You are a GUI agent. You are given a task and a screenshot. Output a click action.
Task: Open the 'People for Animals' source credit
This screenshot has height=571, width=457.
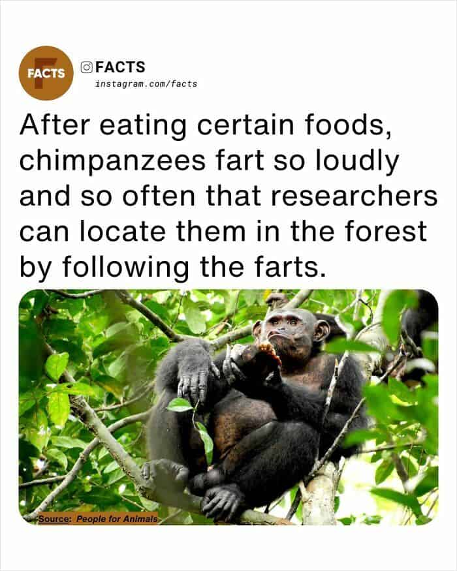point(117,519)
